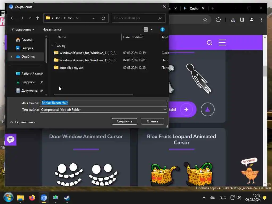The width and height of the screenshot is (272, 204).
Task: Go back in the save dialog
Action: (x=12, y=18)
